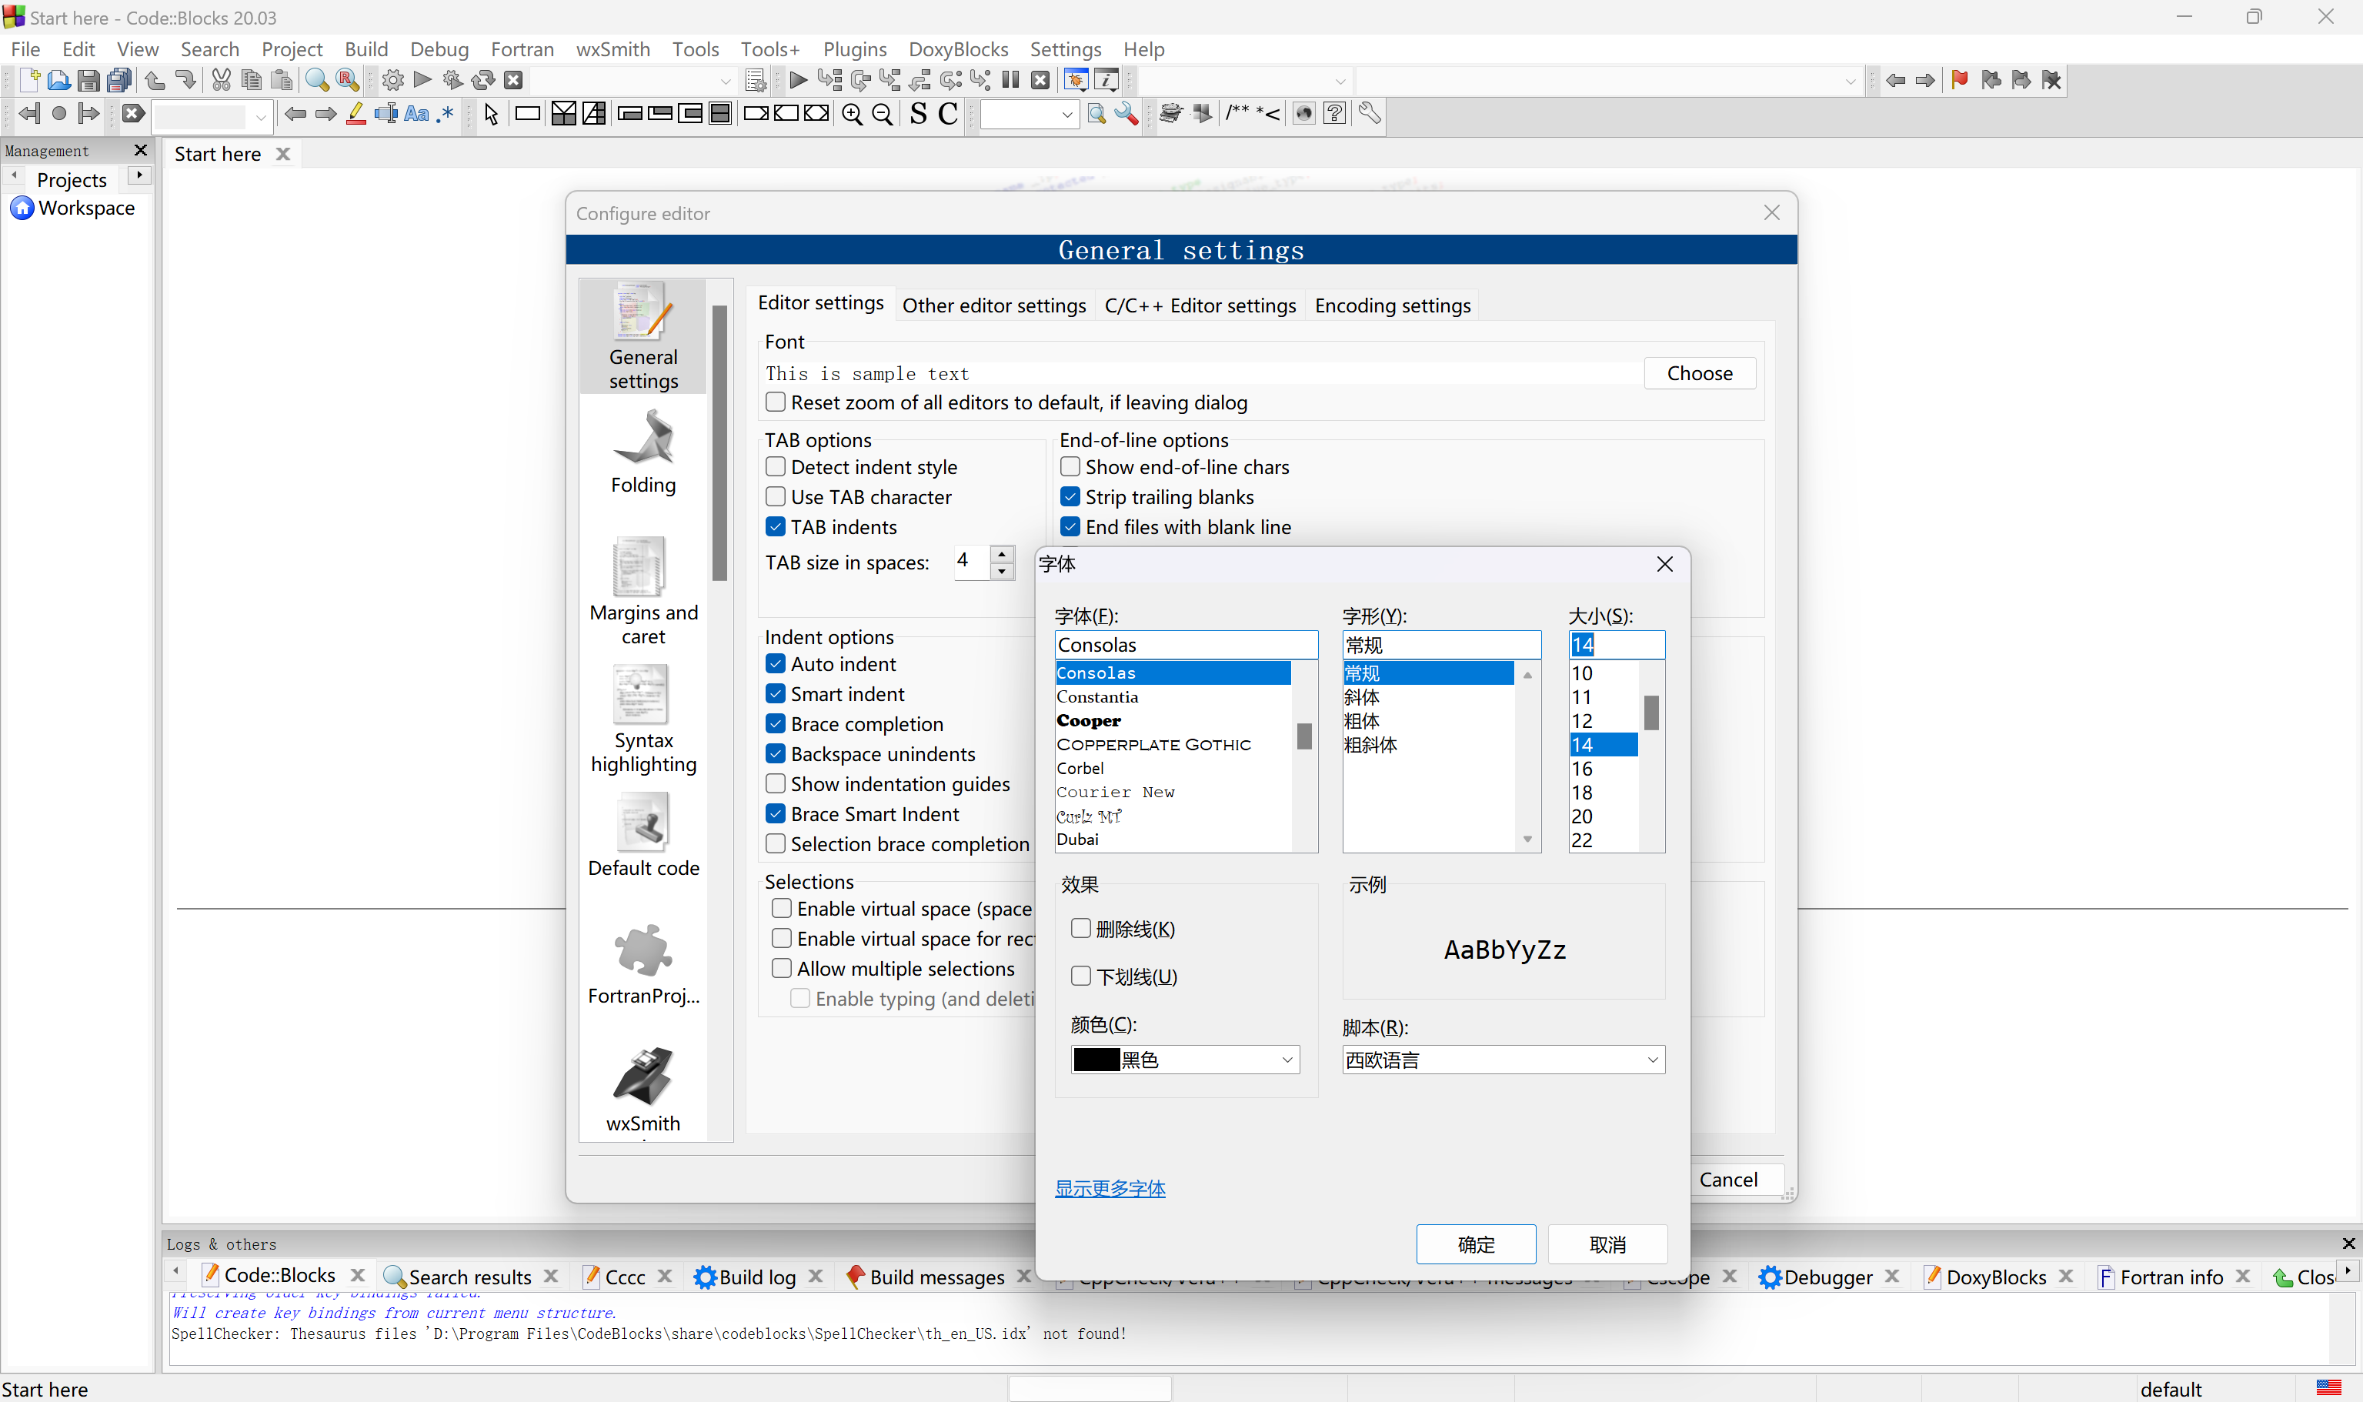The width and height of the screenshot is (2363, 1402).
Task: Click the Debugging windows bug icon
Action: click(1076, 80)
